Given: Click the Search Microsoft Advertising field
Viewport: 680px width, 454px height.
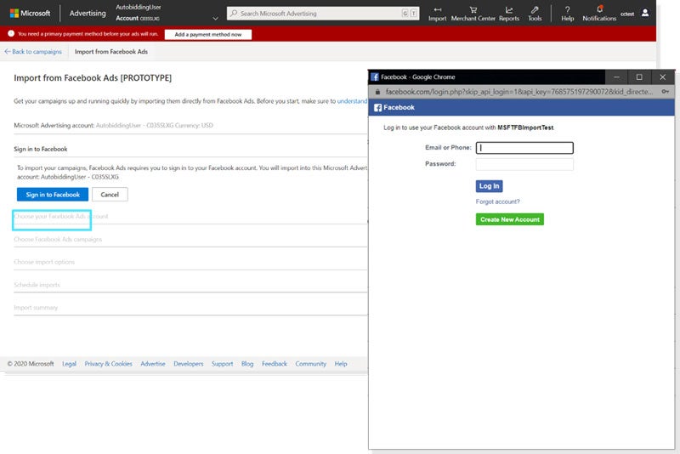Looking at the screenshot, I should pos(323,14).
